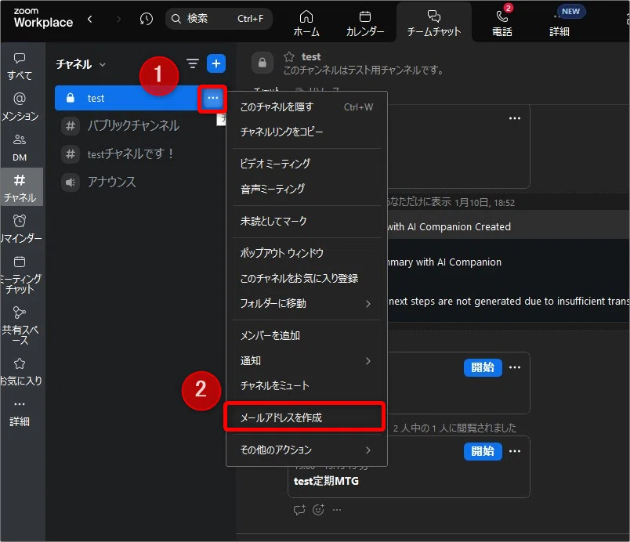Click the three-dot button on test channel
Viewport: 630px width, 542px height.
point(212,98)
